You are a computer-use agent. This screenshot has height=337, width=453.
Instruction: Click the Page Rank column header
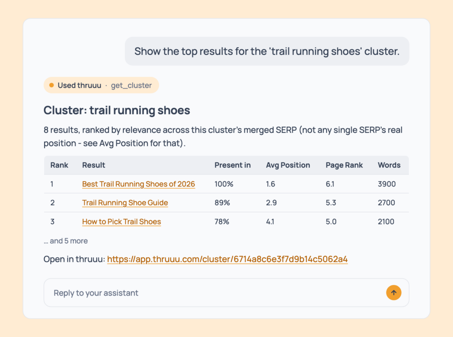click(x=344, y=165)
